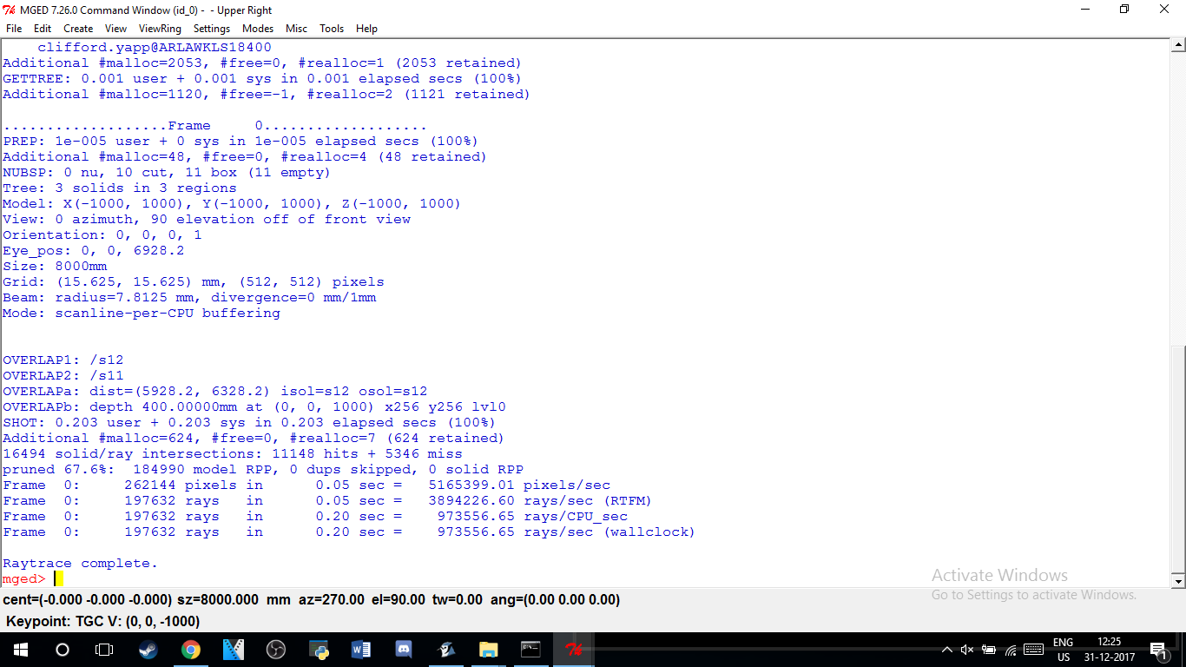
Task: Open Google Chrome from the taskbar
Action: (191, 650)
